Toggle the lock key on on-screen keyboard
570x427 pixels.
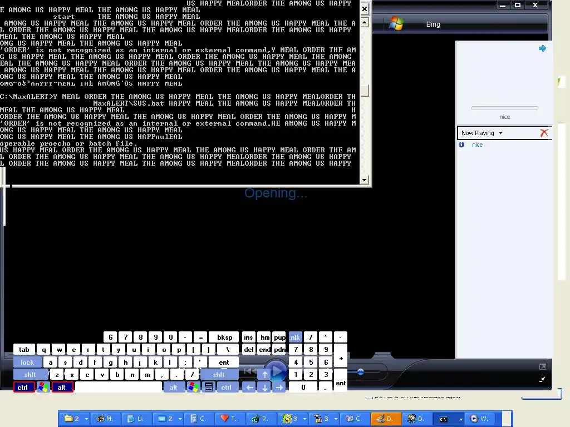tap(27, 362)
